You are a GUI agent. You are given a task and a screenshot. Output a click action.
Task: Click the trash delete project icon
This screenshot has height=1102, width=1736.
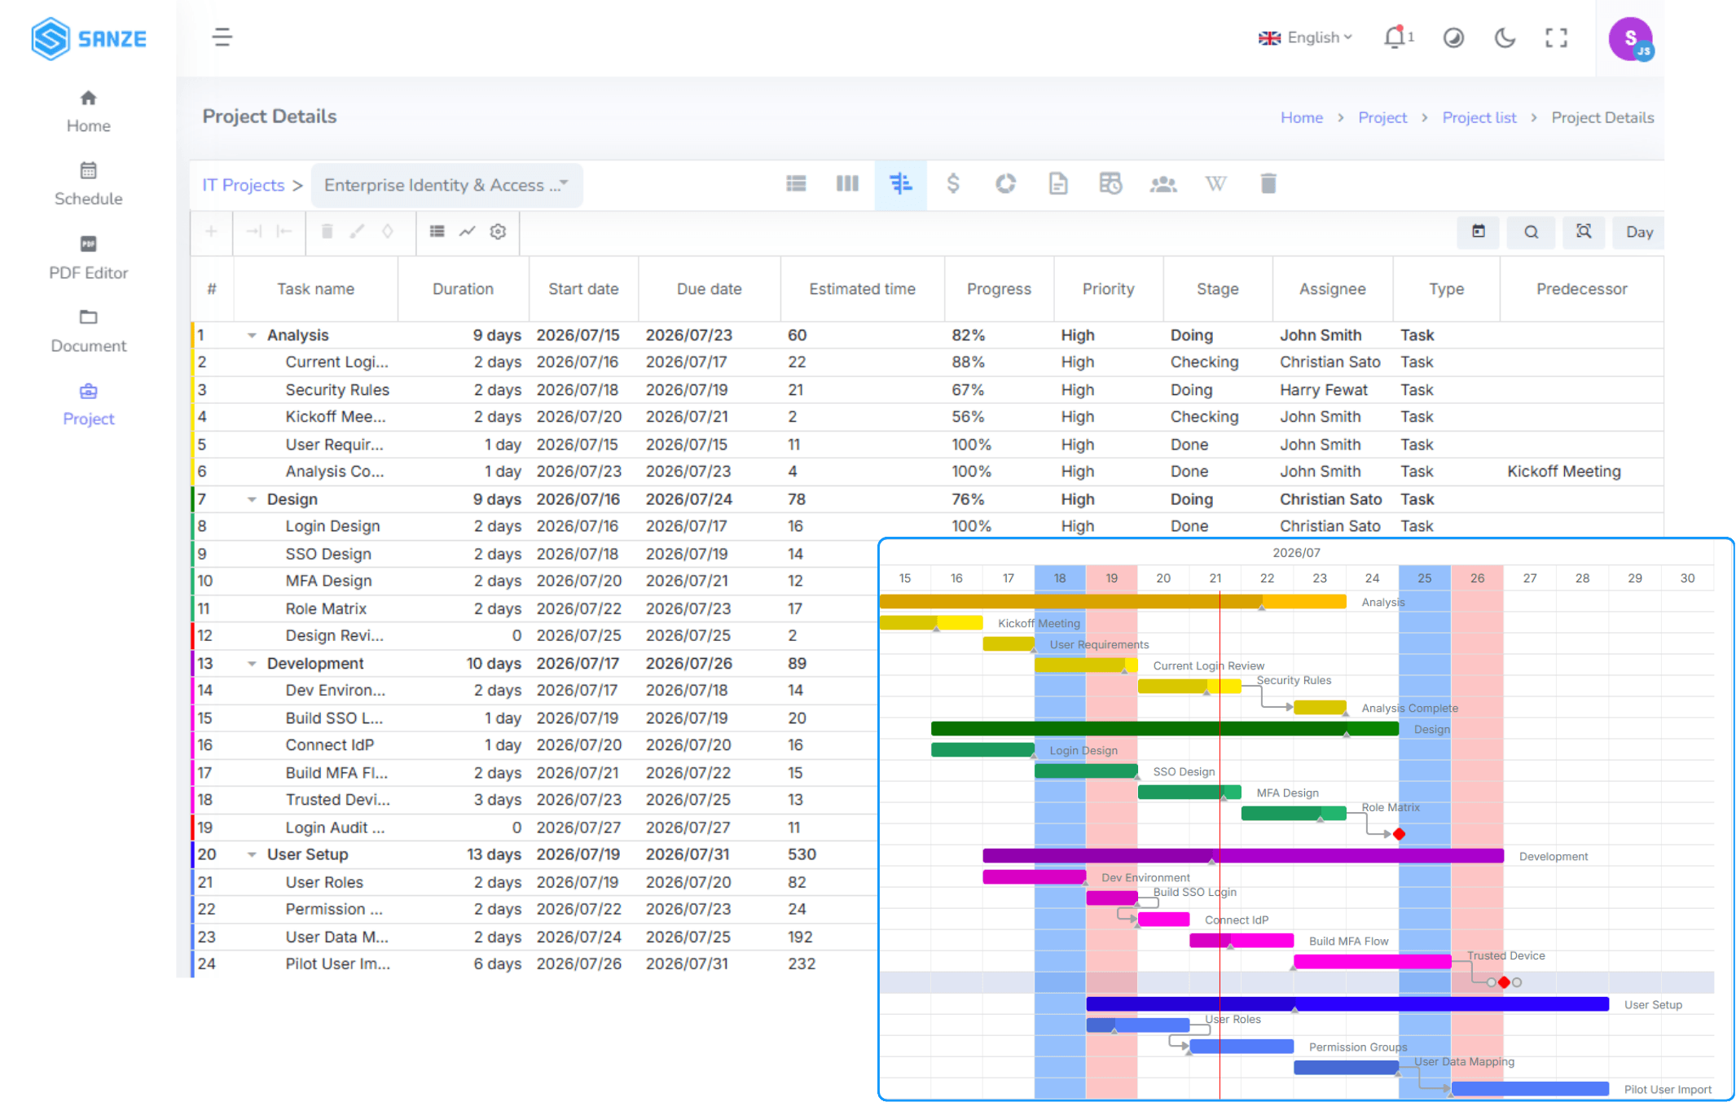(1268, 184)
